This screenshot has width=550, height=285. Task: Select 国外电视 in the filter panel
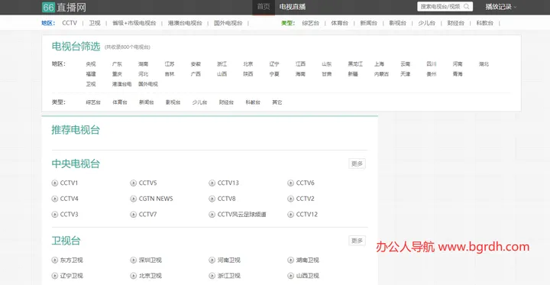point(148,84)
